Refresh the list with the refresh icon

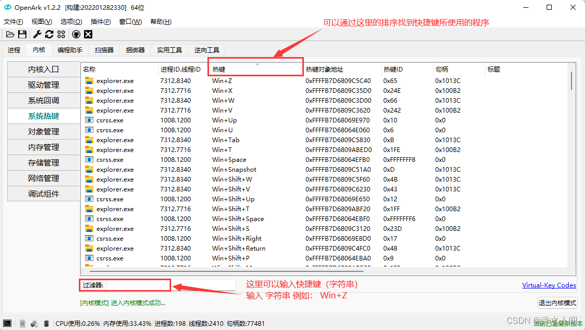[x=49, y=34]
